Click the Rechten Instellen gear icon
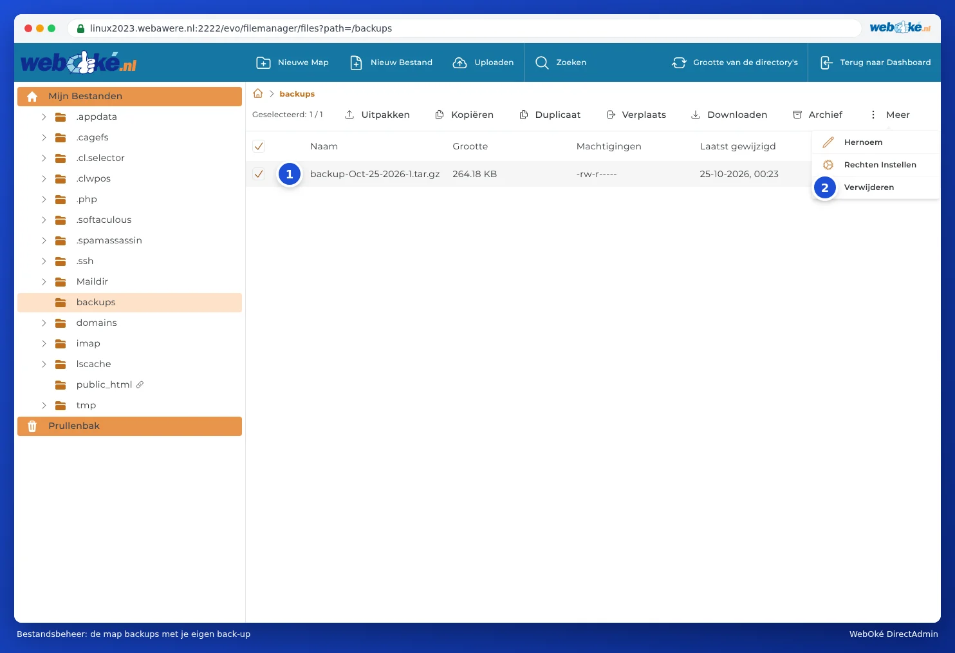955x653 pixels. pos(828,165)
